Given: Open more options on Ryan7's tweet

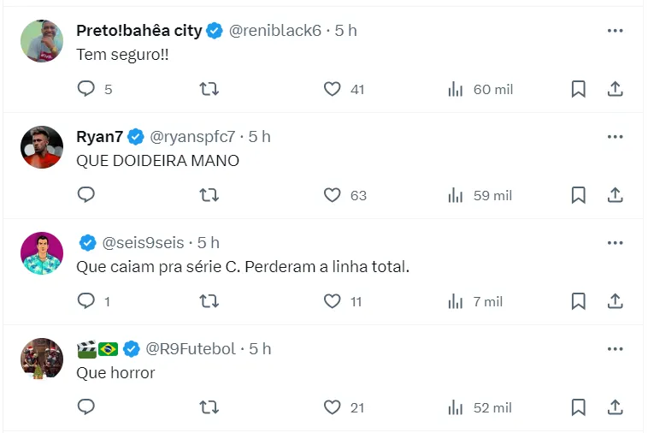Looking at the screenshot, I should click(x=615, y=137).
